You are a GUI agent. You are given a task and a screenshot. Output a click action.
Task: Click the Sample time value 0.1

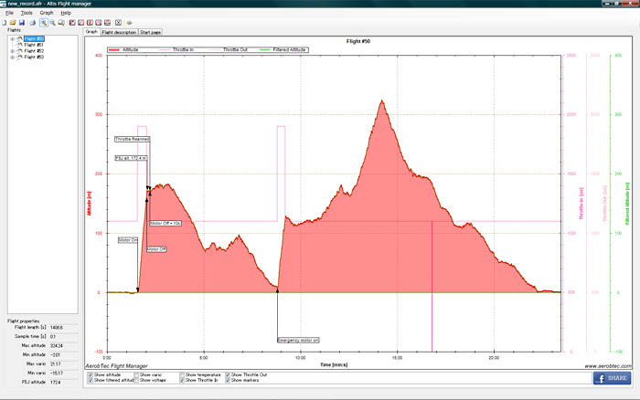coord(53,337)
